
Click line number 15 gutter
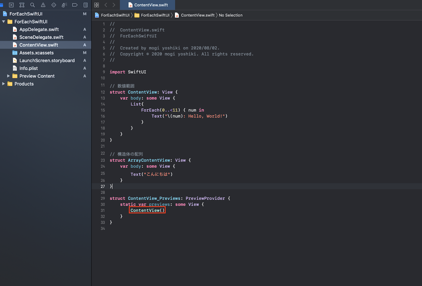(x=103, y=110)
